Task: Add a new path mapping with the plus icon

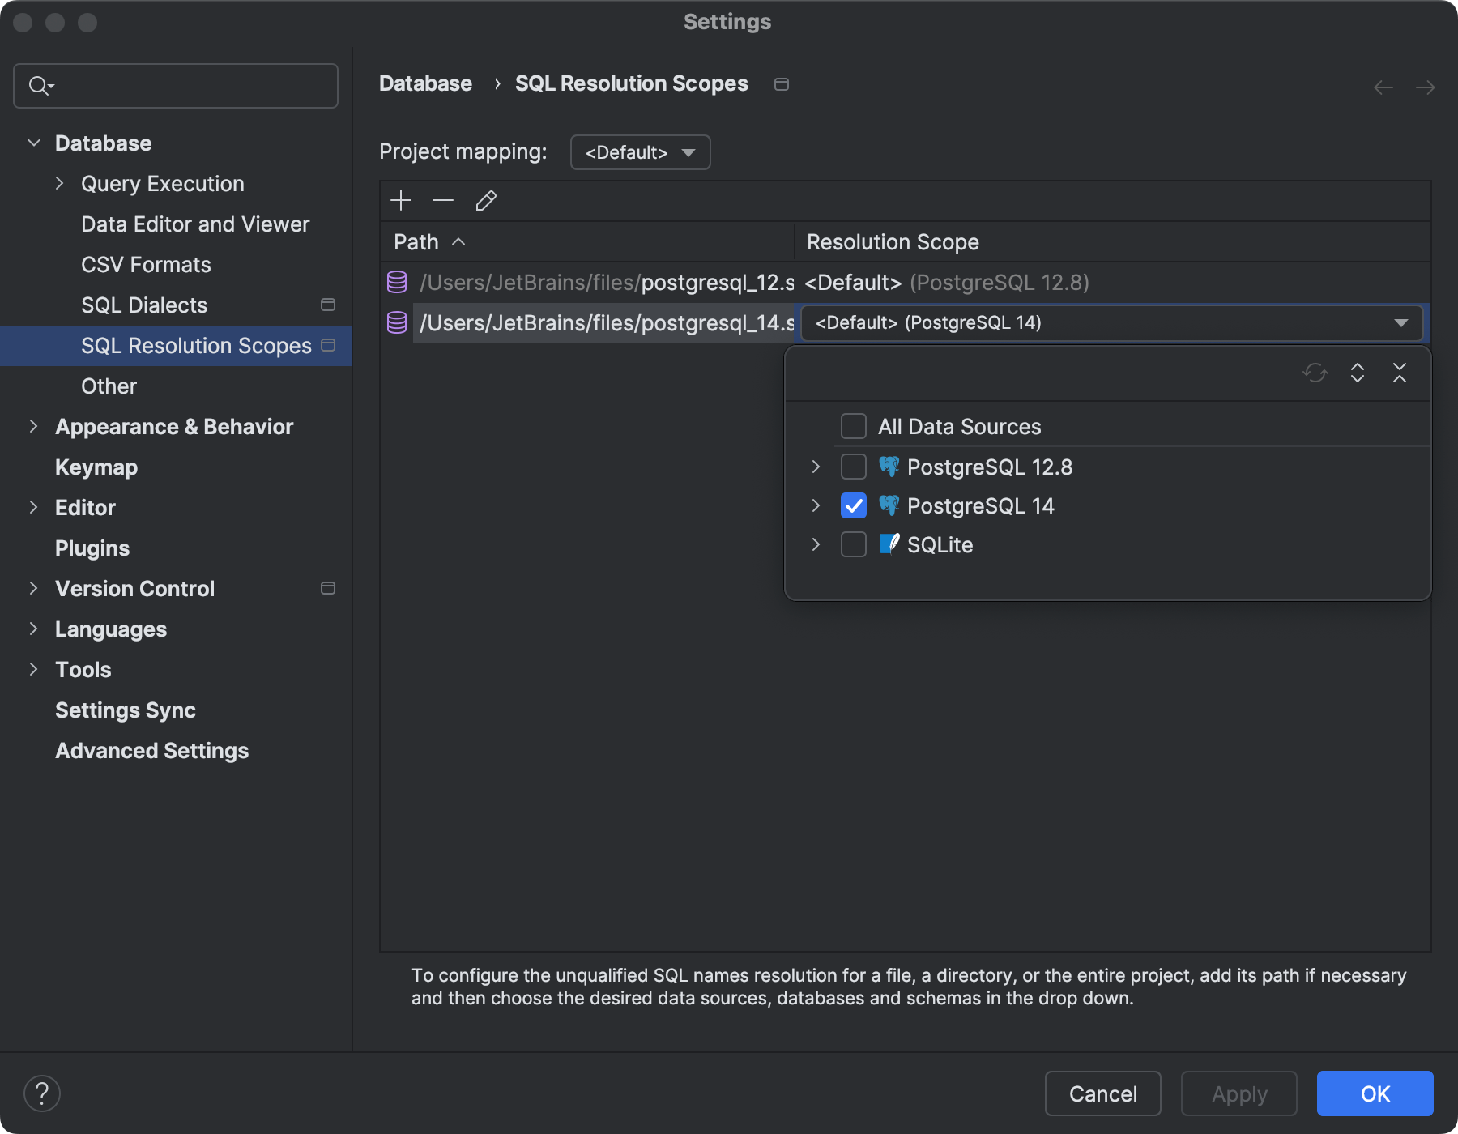Action: pos(401,200)
